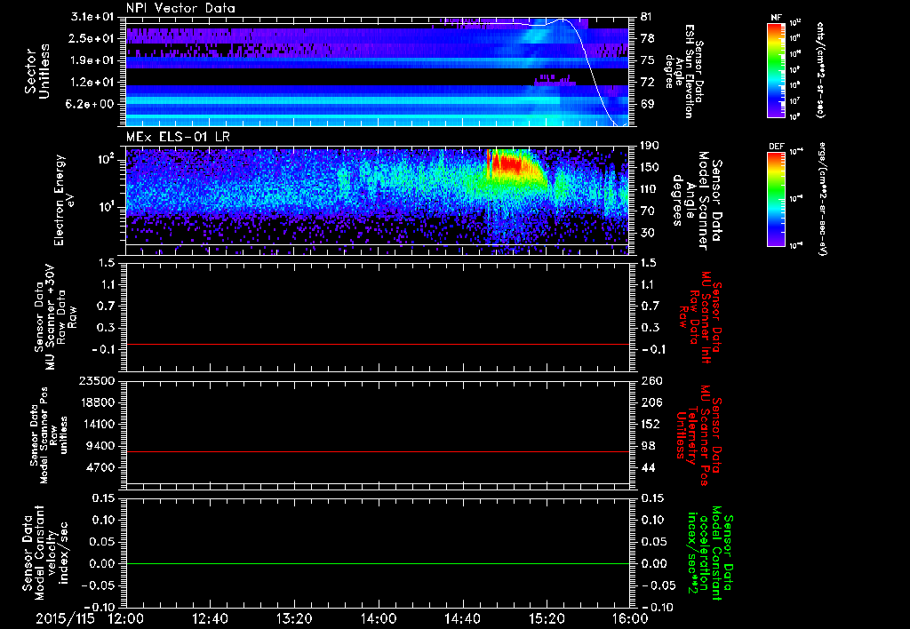Click the green constant velocity line
The image size is (910, 629).
click(378, 563)
